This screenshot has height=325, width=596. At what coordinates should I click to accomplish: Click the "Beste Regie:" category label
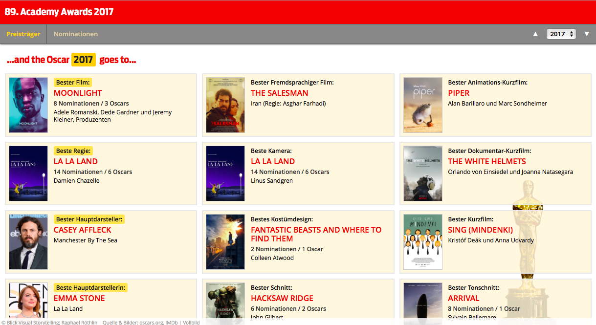73,151
